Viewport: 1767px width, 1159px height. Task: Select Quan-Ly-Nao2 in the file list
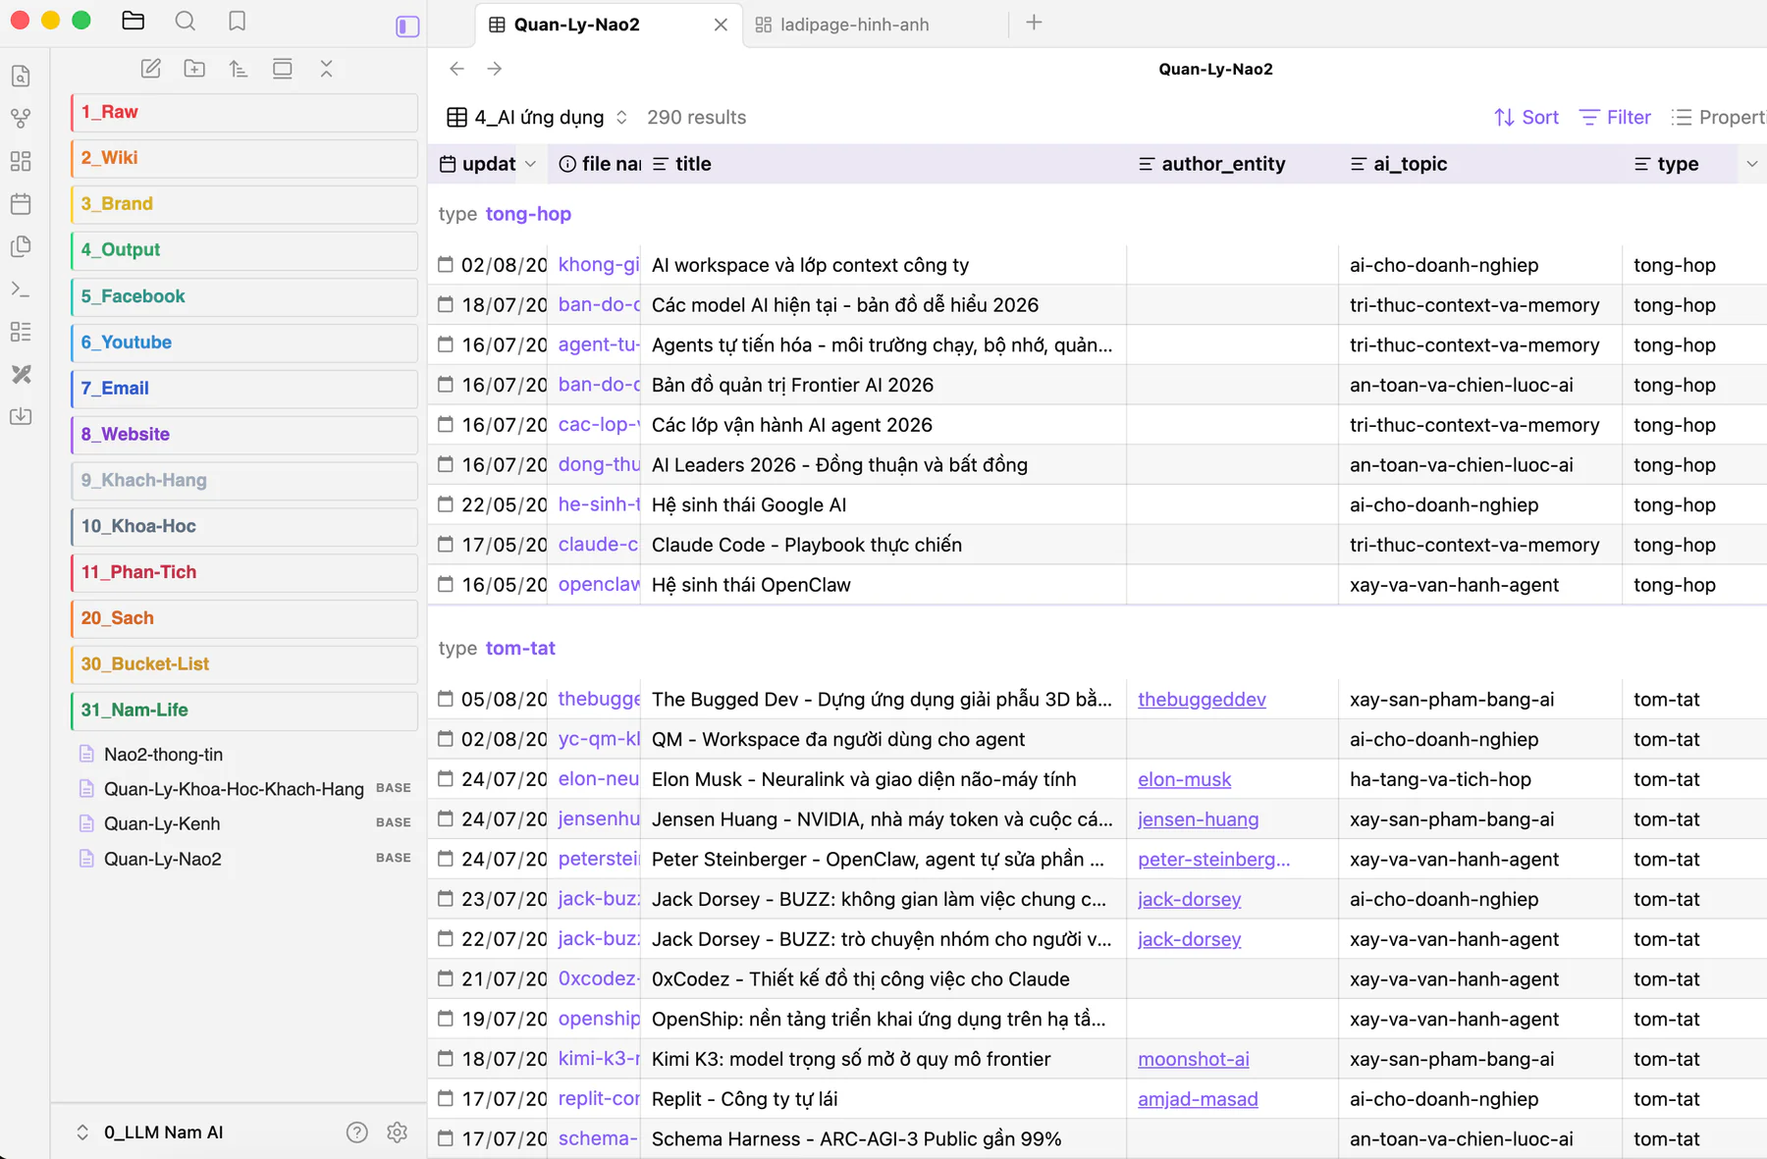click(x=244, y=860)
